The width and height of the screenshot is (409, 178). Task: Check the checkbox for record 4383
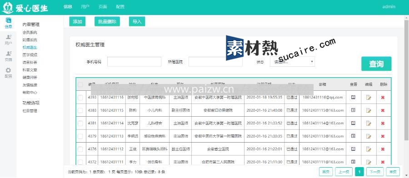click(80, 110)
